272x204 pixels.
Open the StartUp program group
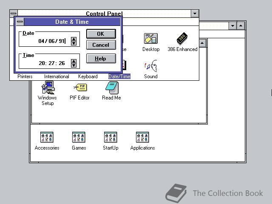[110, 137]
